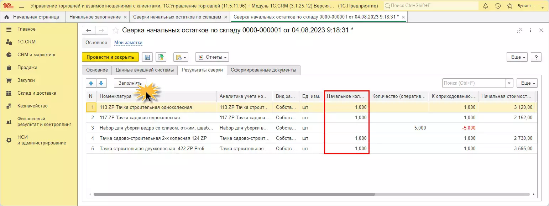Switch to Основное tab of the table

pos(97,70)
